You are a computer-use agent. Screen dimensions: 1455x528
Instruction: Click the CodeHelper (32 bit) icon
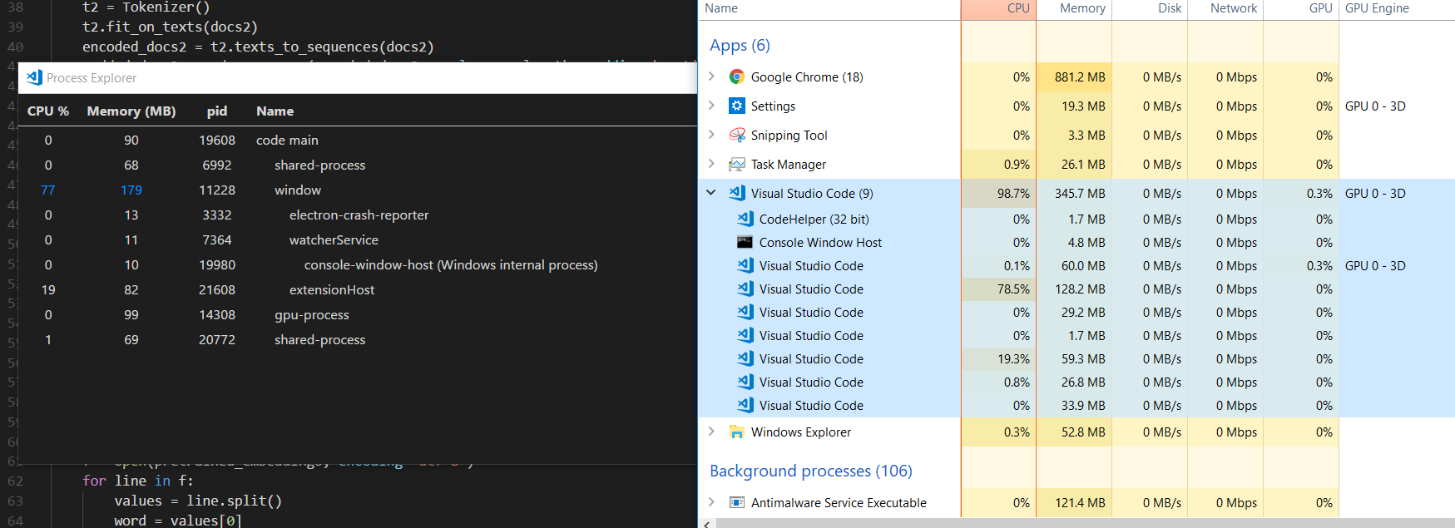pyautogui.click(x=745, y=220)
